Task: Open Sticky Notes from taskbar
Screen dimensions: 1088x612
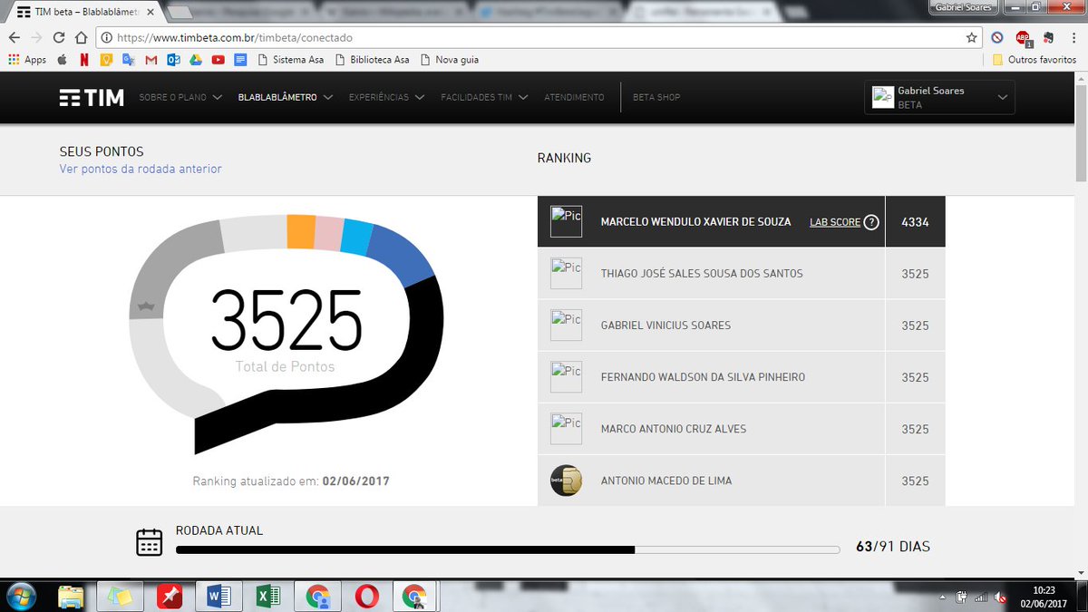Action: tap(120, 596)
